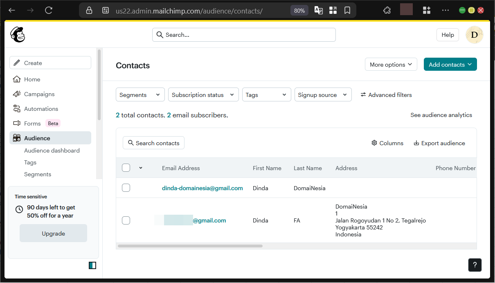
Task: Click the 80% zoom level control
Action: coord(299,10)
